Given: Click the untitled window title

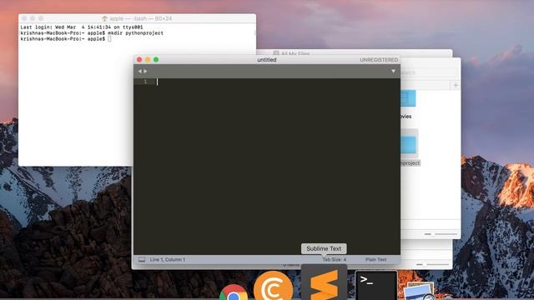Looking at the screenshot, I should click(267, 60).
